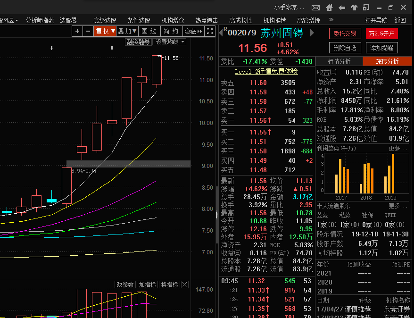Open 机构推荐 menu item
Image resolution: width=414 pixels, height=318 pixels.
tap(274, 20)
